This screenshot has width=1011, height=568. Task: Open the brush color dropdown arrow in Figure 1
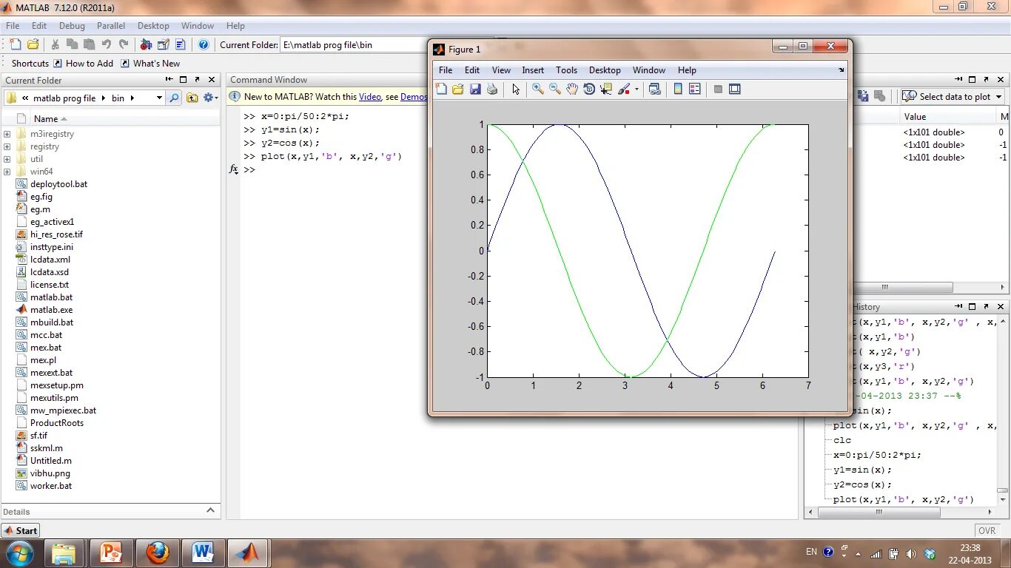(637, 89)
